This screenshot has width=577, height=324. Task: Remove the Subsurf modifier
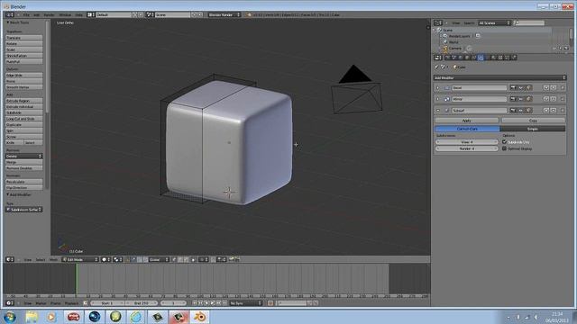563,110
